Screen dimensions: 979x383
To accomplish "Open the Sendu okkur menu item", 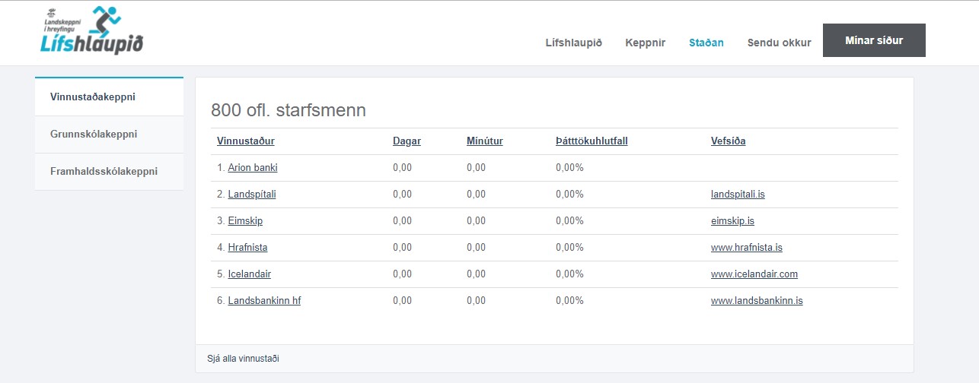I will pos(780,43).
